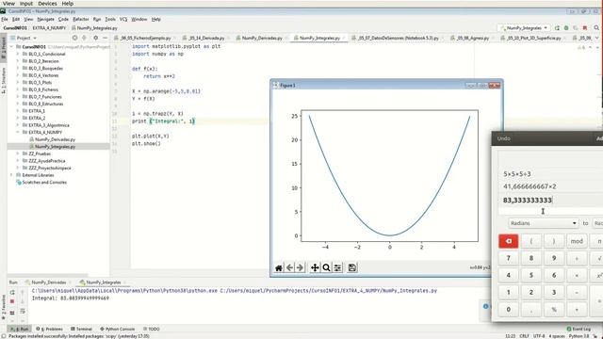Click the Save figure icon in Figure 1
This screenshot has width=603, height=339.
tap(351, 267)
